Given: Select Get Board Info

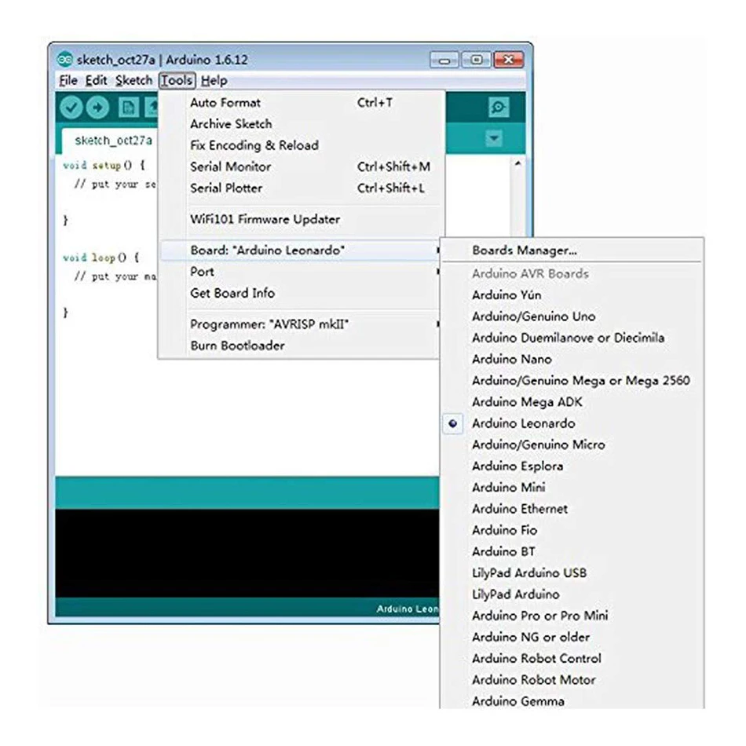Looking at the screenshot, I should 300,293.
